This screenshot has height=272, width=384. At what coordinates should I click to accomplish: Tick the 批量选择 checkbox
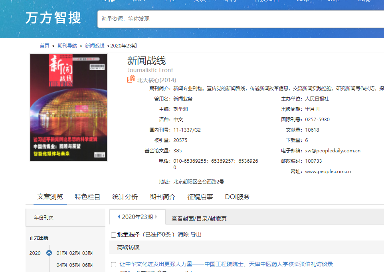pos(114,235)
